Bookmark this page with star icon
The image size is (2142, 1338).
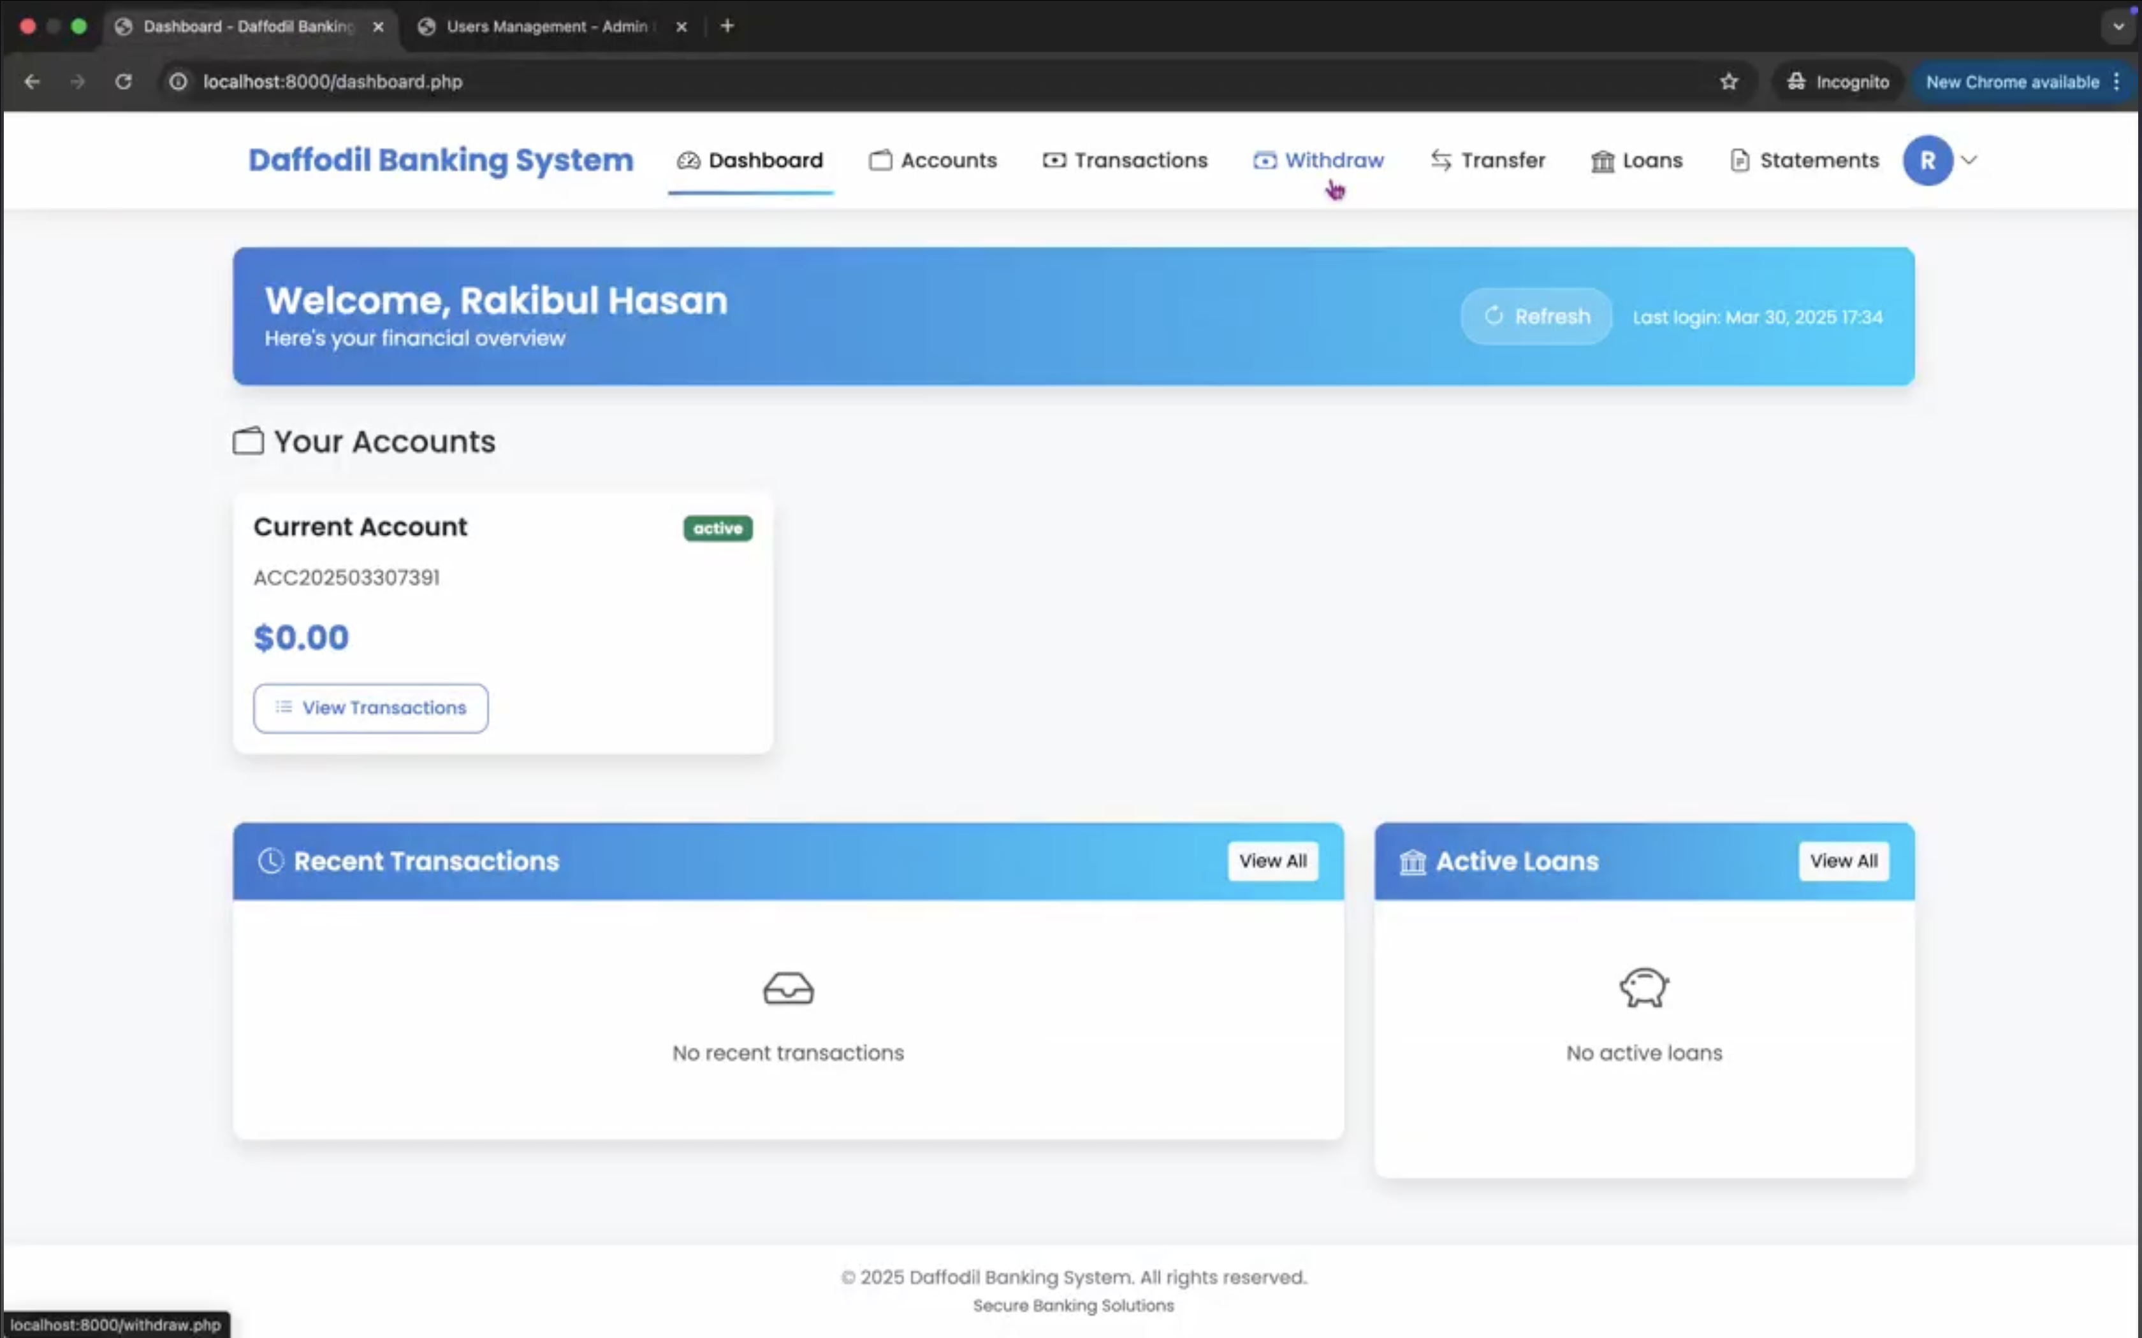tap(1729, 82)
